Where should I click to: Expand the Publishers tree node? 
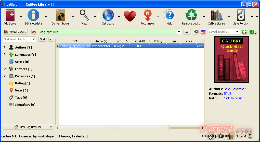click(5, 76)
